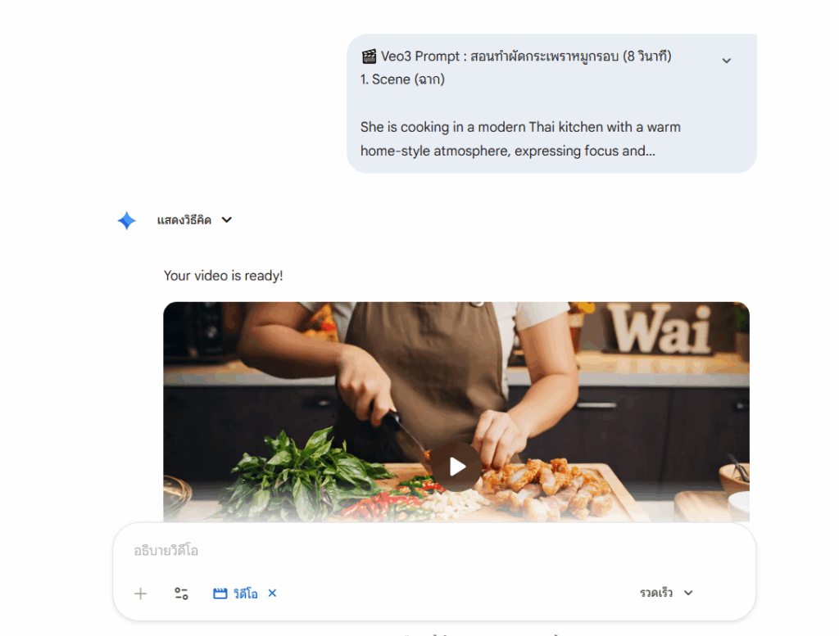
Task: Click the '1. Scene (ฉาก)' line
Action: pos(402,79)
